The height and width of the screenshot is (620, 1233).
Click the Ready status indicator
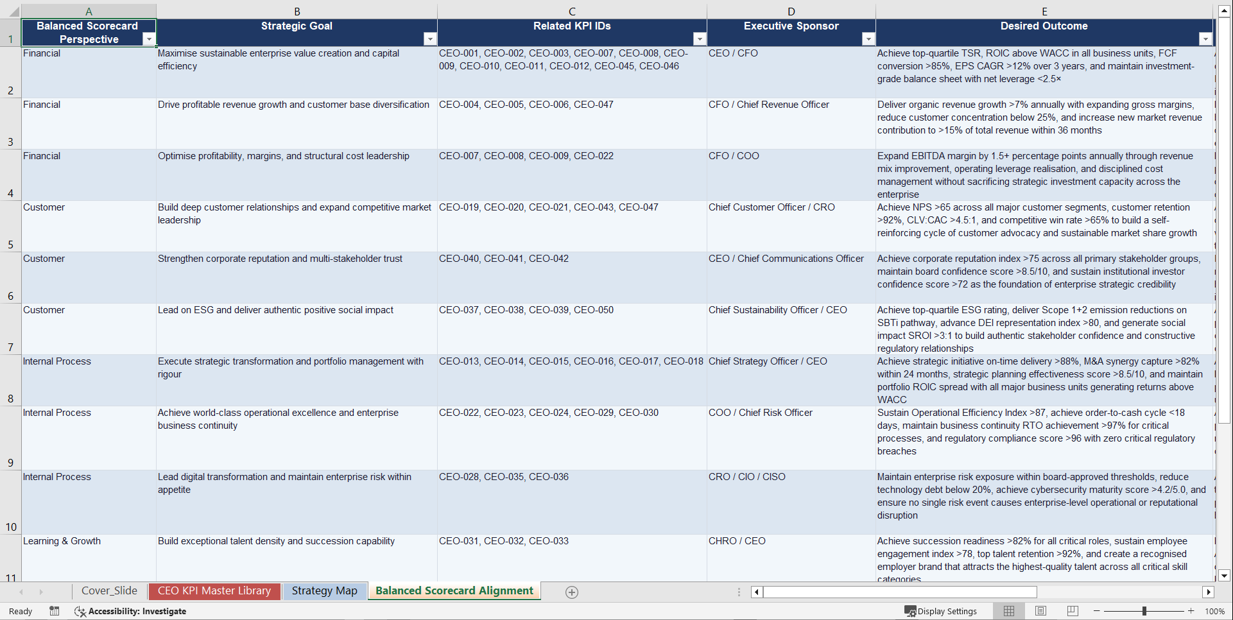(21, 611)
